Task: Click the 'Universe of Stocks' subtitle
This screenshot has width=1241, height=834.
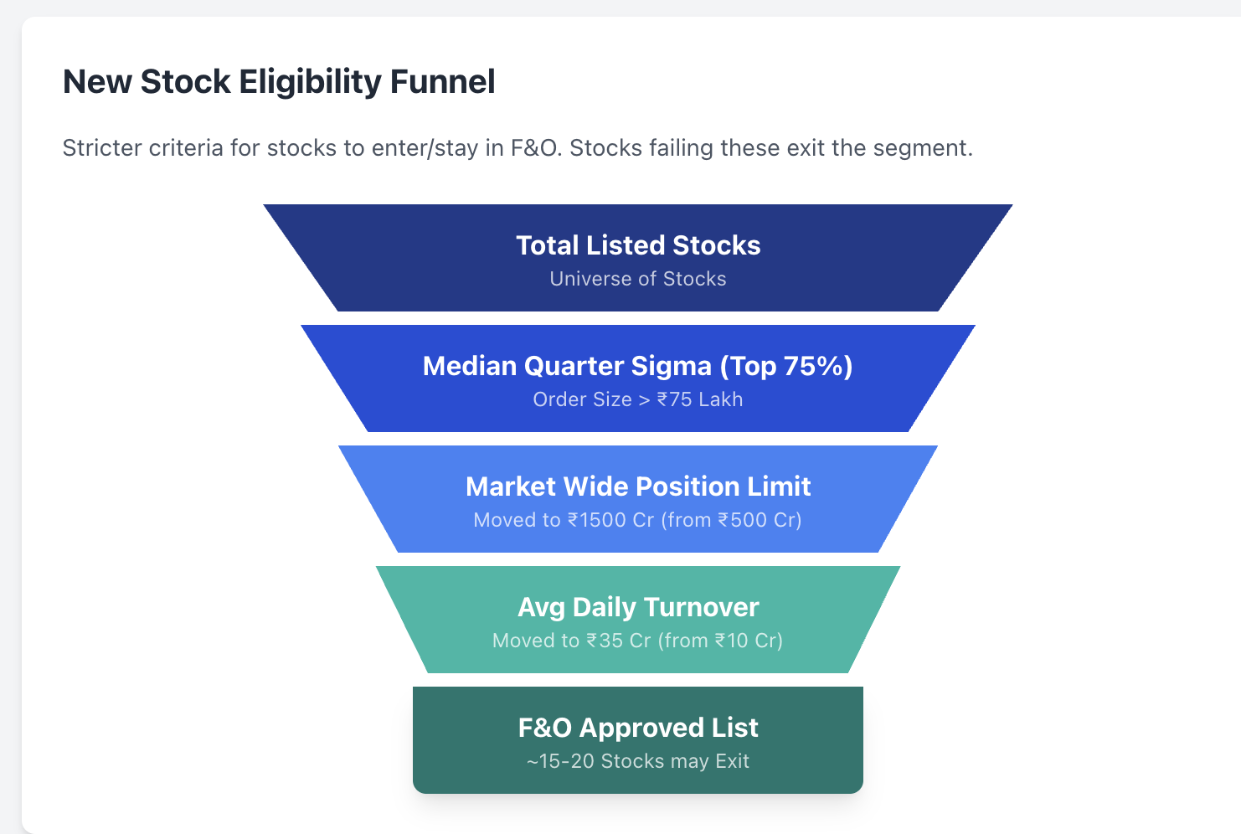Action: [638, 279]
